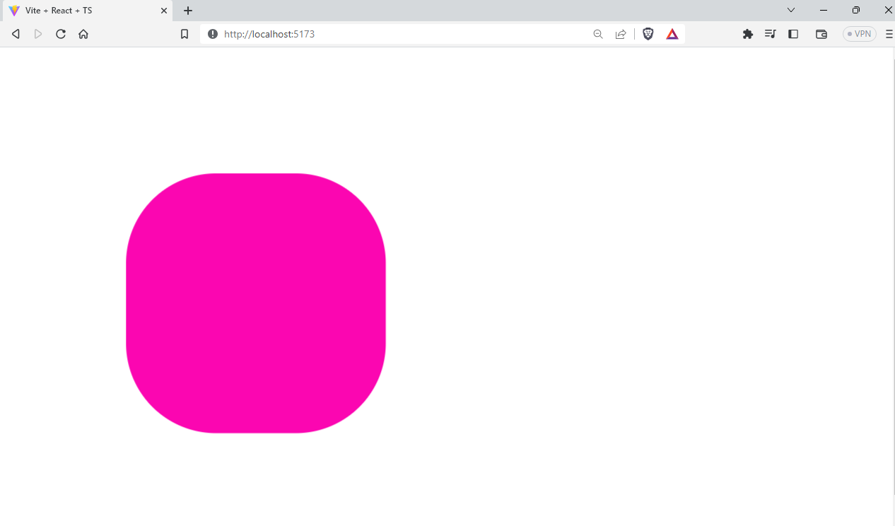Viewport: 895px width, 526px height.
Task: Click the share page icon
Action: (x=621, y=34)
